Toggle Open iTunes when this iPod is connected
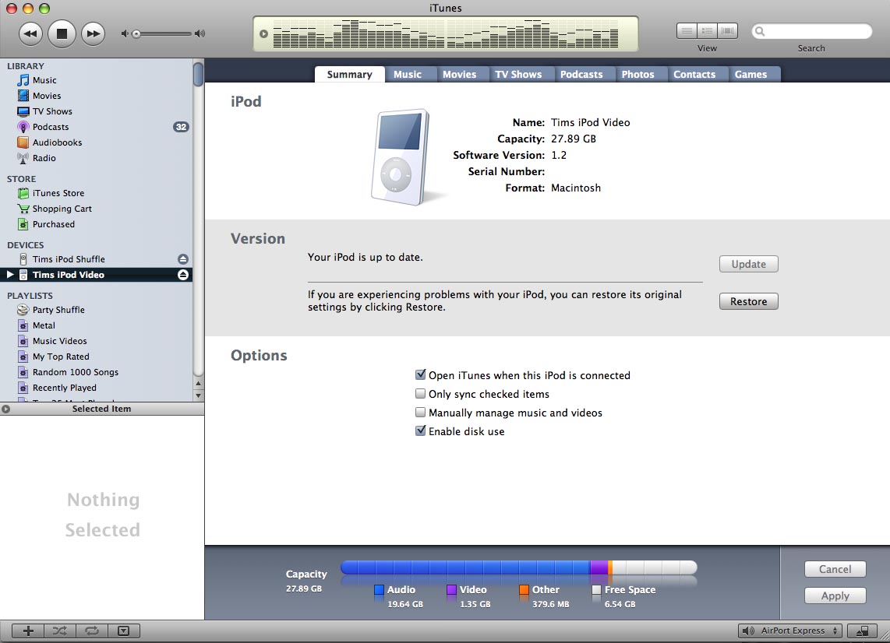890x643 pixels. 421,374
